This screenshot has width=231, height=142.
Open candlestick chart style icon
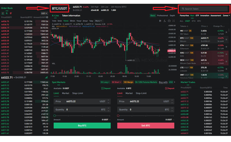(x=160, y=21)
